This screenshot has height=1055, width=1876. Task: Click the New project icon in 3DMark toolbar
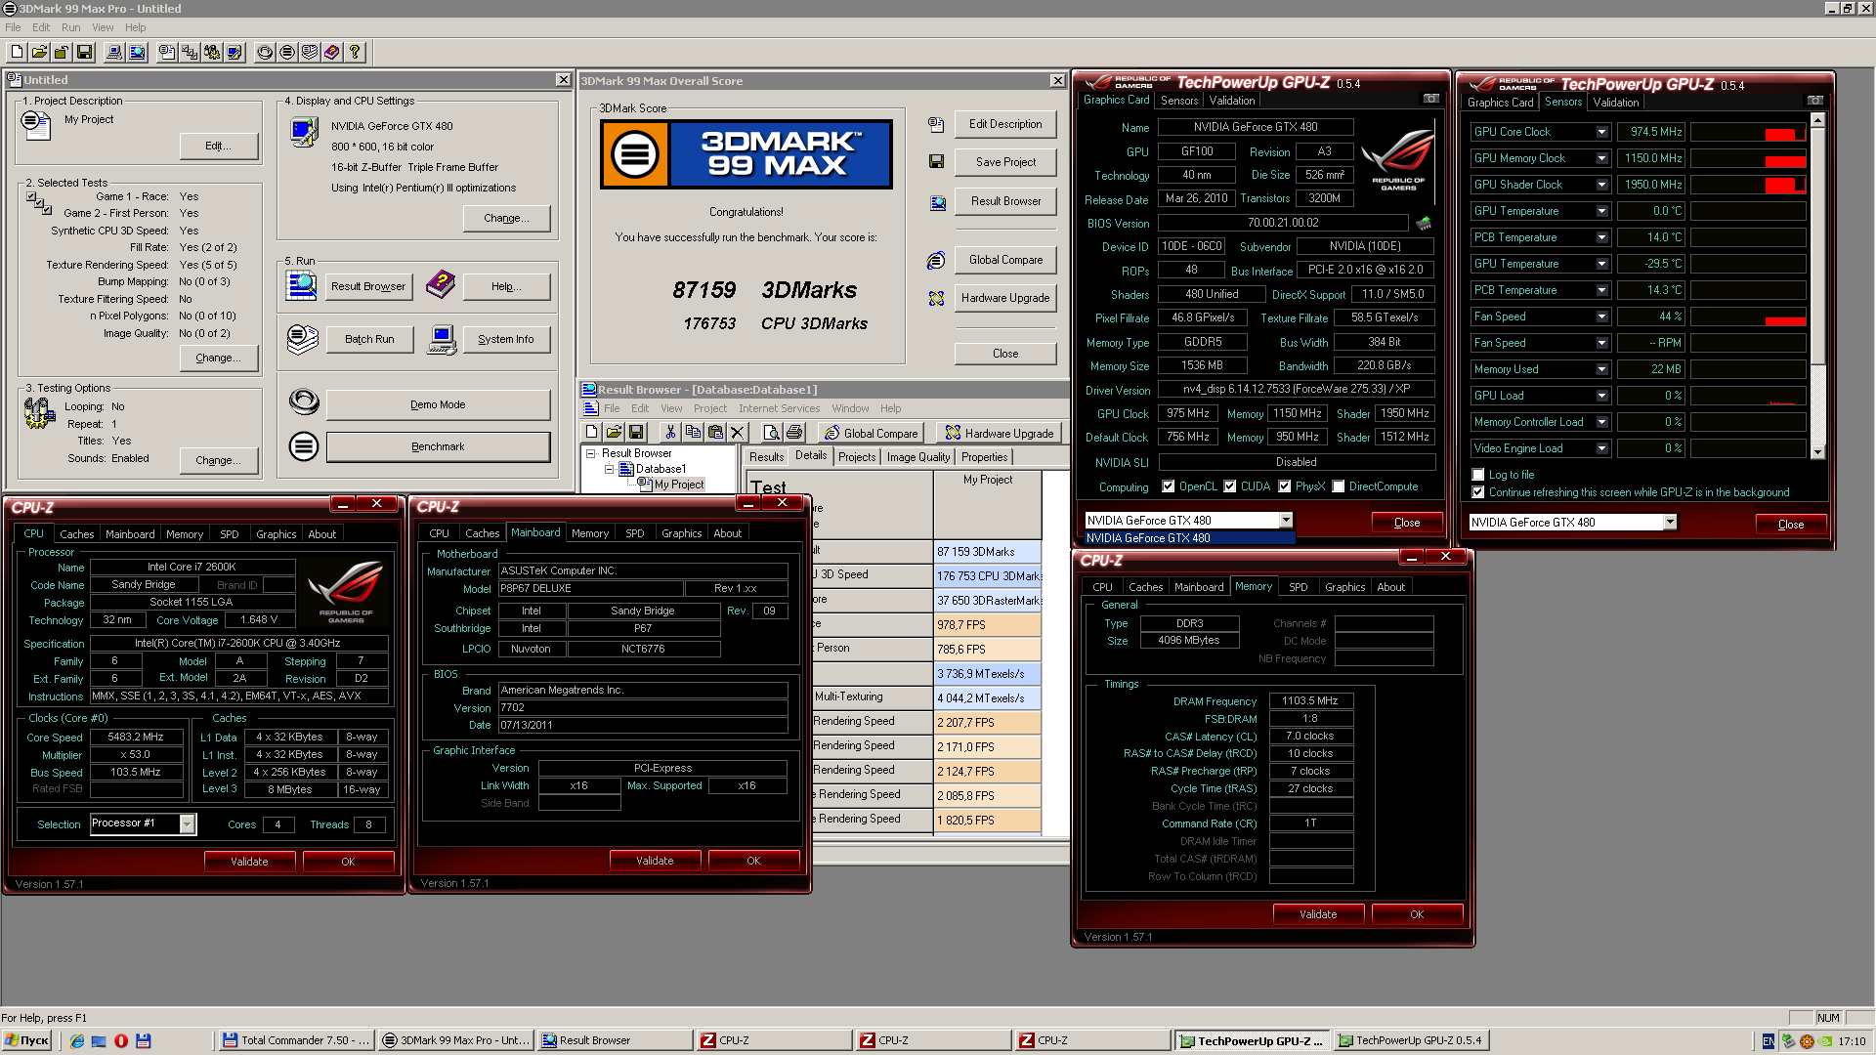pyautogui.click(x=17, y=53)
